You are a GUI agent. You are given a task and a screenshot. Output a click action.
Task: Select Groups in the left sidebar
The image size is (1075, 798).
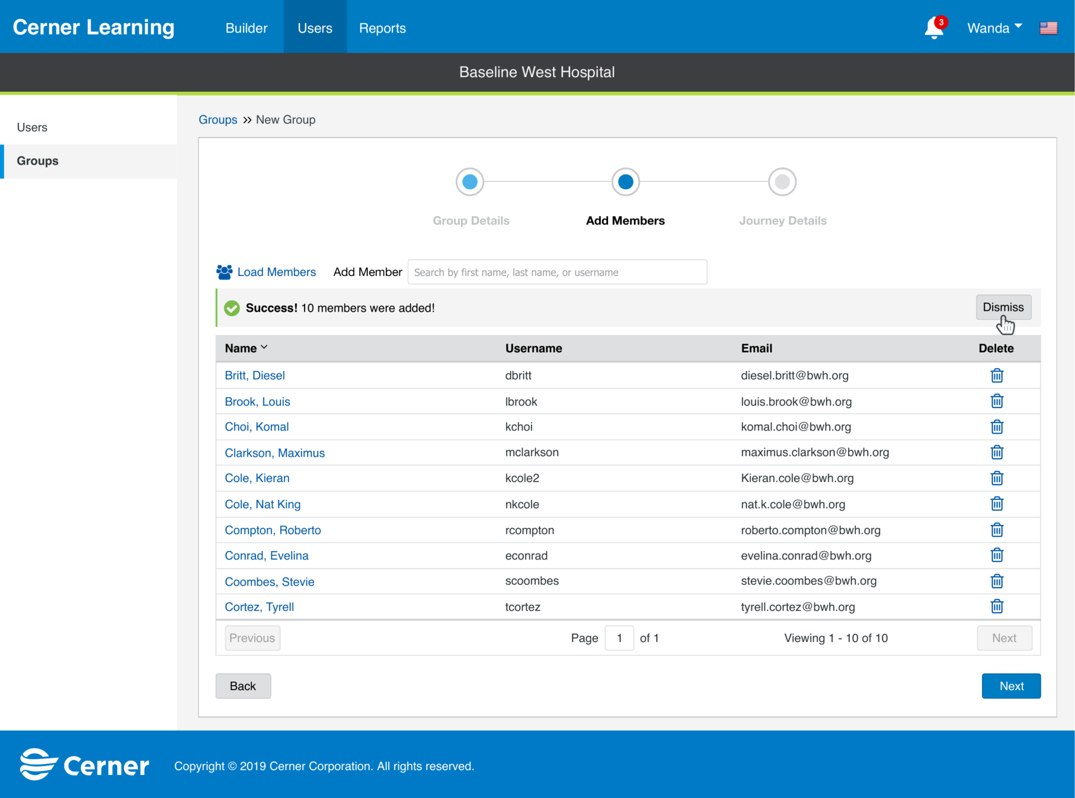pyautogui.click(x=88, y=161)
